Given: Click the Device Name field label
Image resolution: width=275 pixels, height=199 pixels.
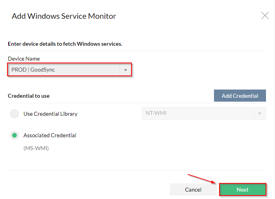Looking at the screenshot, I should [24, 59].
